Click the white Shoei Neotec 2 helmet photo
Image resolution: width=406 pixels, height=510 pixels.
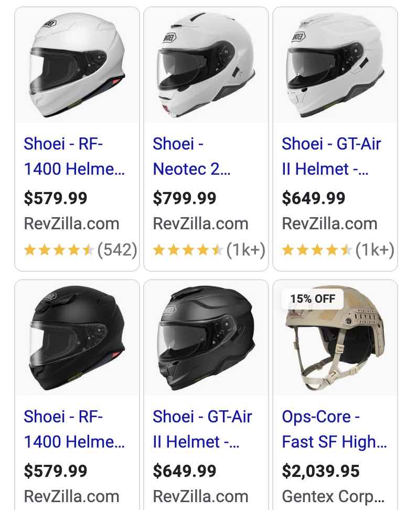tap(206, 65)
